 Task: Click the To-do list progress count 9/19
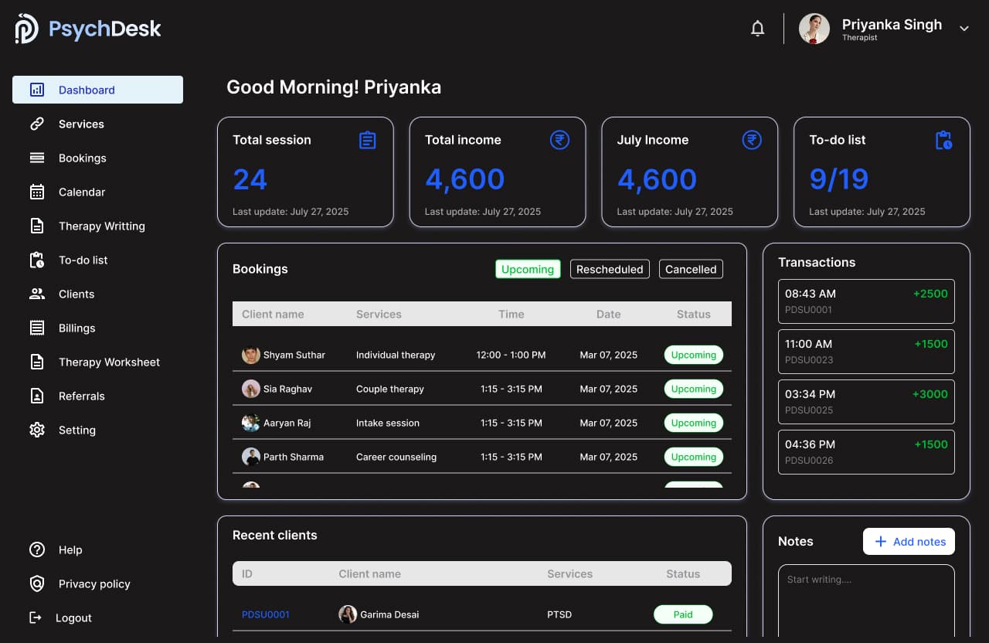[x=838, y=179]
